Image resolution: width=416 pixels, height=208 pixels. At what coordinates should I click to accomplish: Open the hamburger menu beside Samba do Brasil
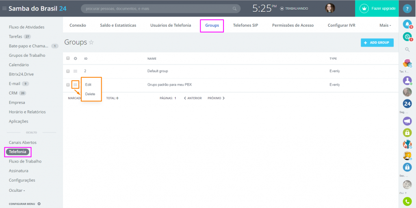(4, 9)
